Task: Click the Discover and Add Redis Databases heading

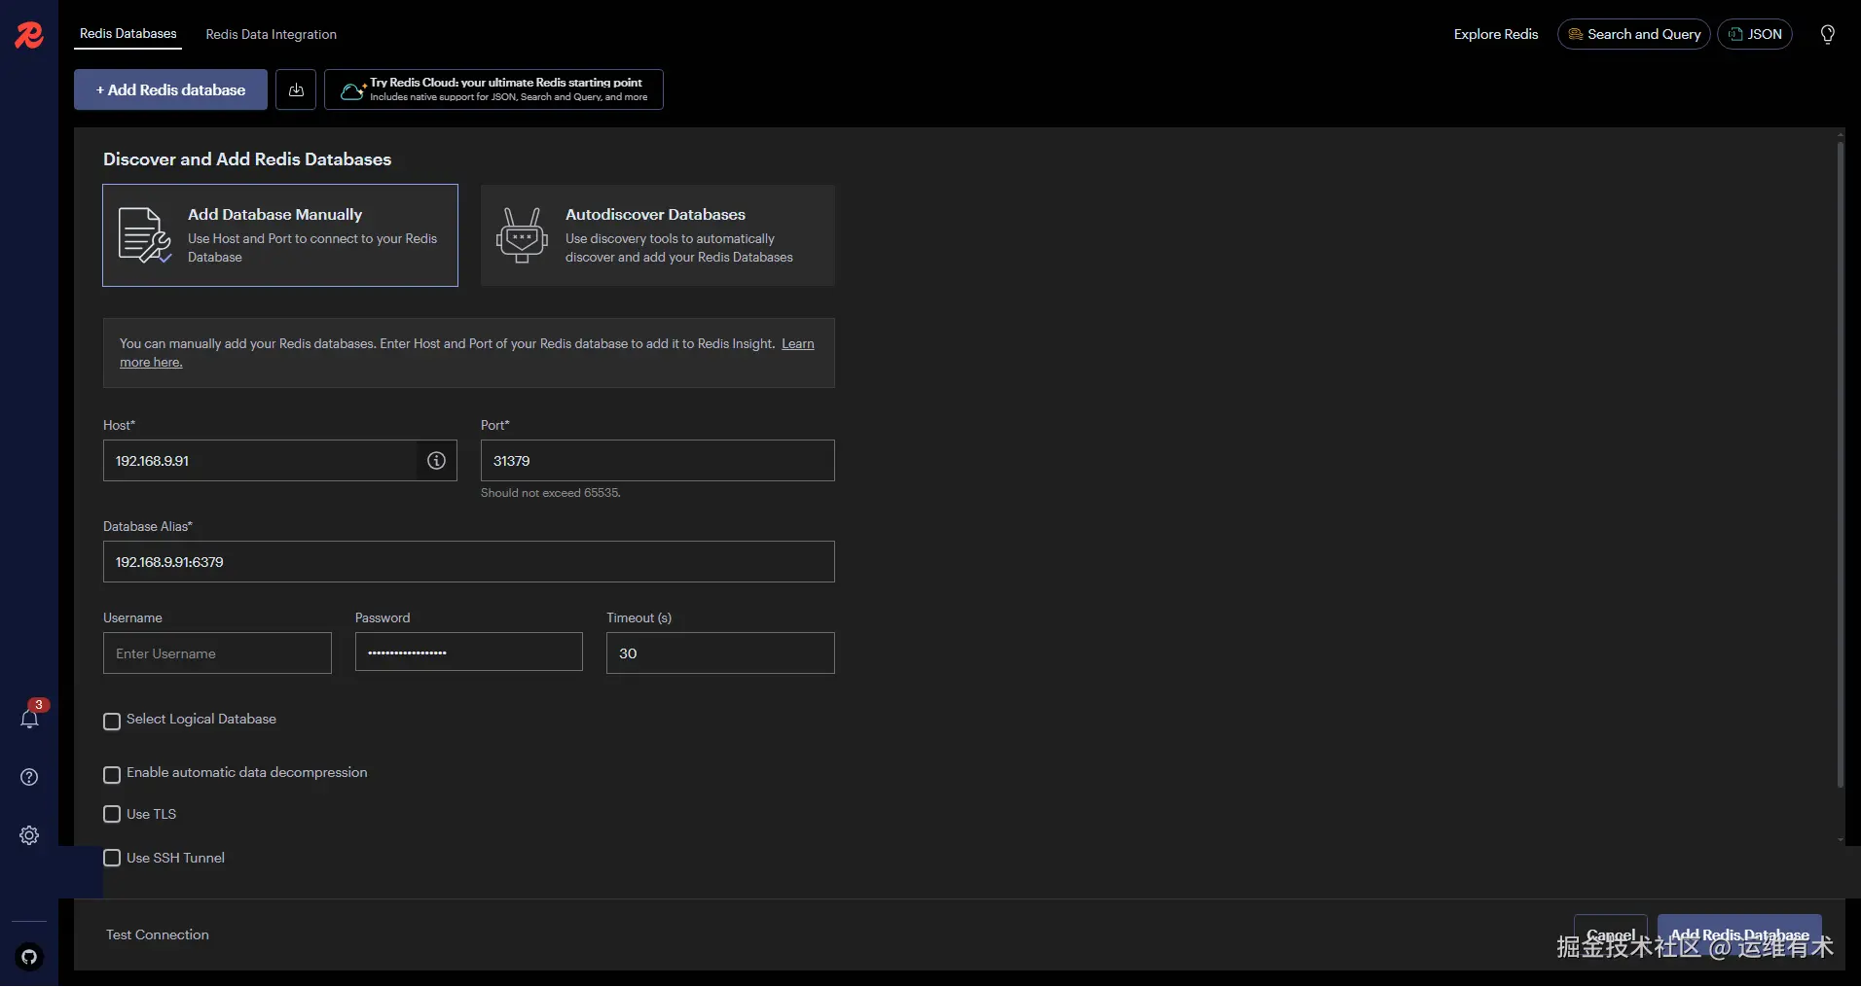Action: (x=247, y=159)
